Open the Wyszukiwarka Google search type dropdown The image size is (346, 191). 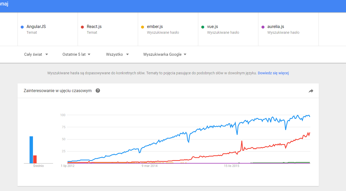(x=165, y=54)
